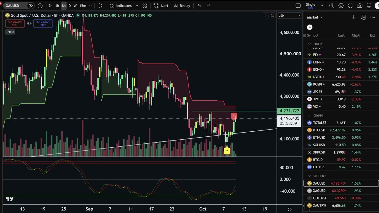Start bar Replay mode
This screenshot has width=379, height=213.
click(182, 6)
